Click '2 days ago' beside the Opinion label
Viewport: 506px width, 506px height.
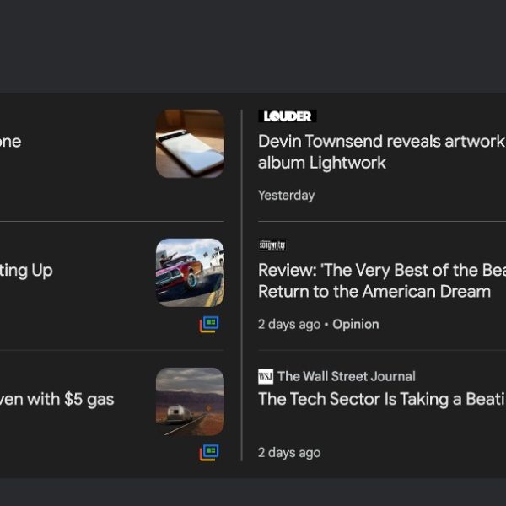pyautogui.click(x=289, y=324)
